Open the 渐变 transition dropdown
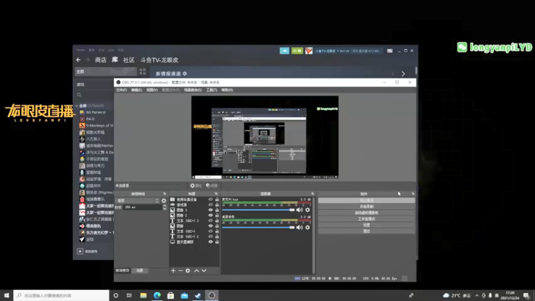The height and width of the screenshot is (301, 535). point(138,201)
